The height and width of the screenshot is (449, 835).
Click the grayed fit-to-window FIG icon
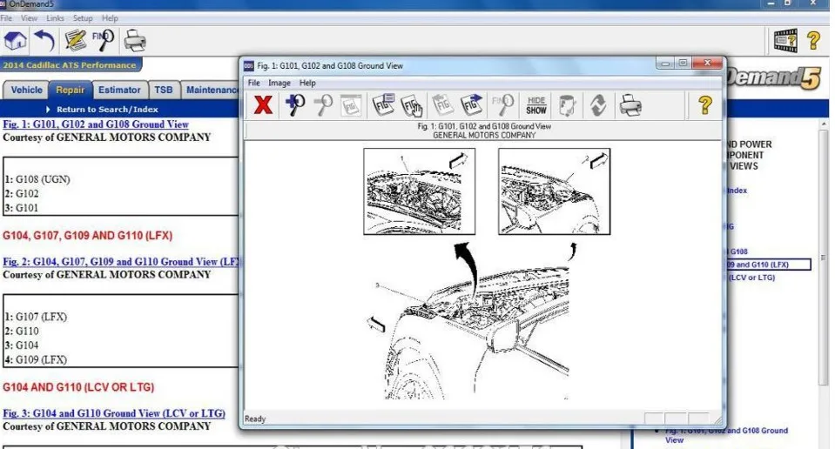tap(351, 105)
